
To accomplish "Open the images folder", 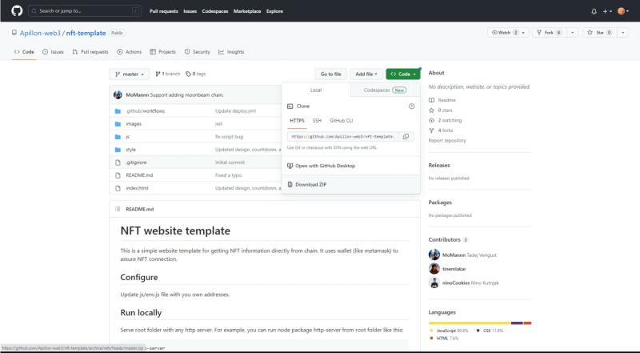I will (134, 124).
